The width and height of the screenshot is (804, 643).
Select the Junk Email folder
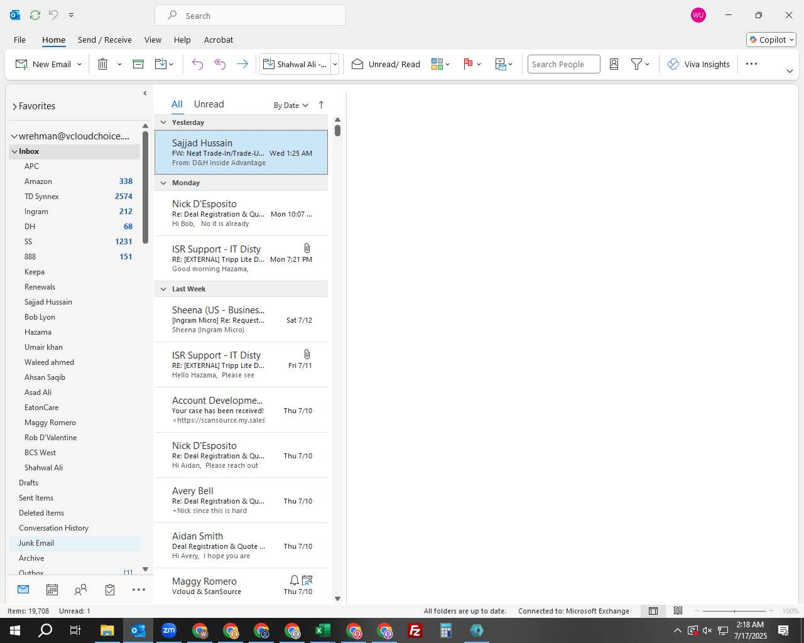click(x=74, y=543)
